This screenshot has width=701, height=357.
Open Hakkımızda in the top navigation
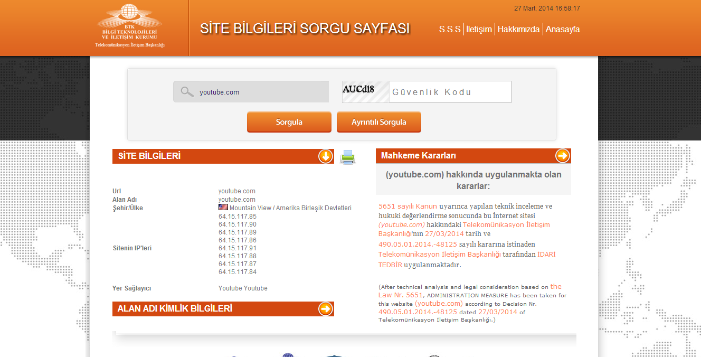[518, 29]
